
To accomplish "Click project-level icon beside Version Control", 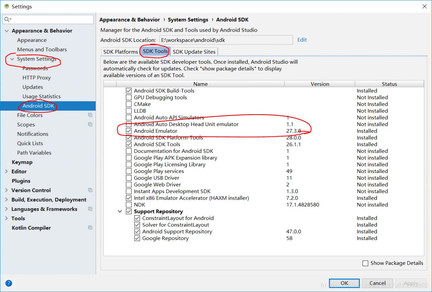I will tap(90, 190).
